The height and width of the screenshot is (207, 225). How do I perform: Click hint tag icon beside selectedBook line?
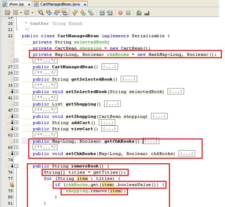[x=11, y=42]
